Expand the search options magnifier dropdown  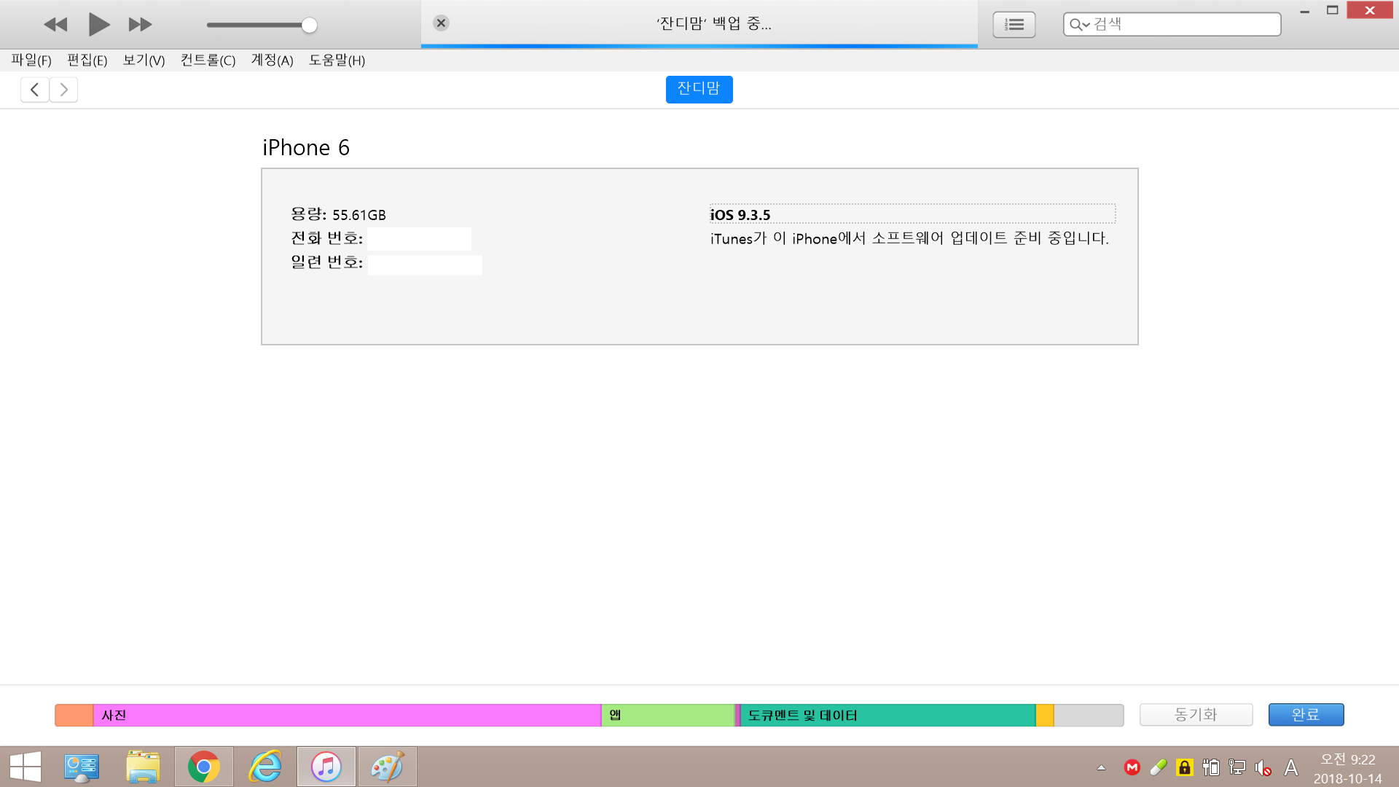click(x=1079, y=25)
